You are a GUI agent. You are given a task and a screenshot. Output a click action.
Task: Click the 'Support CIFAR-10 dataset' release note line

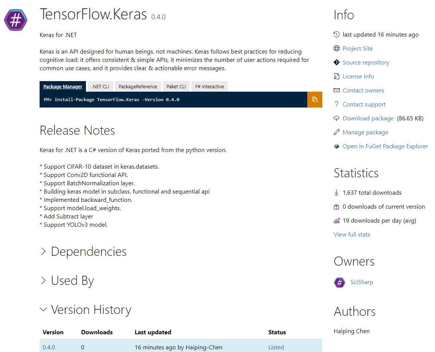tap(99, 166)
